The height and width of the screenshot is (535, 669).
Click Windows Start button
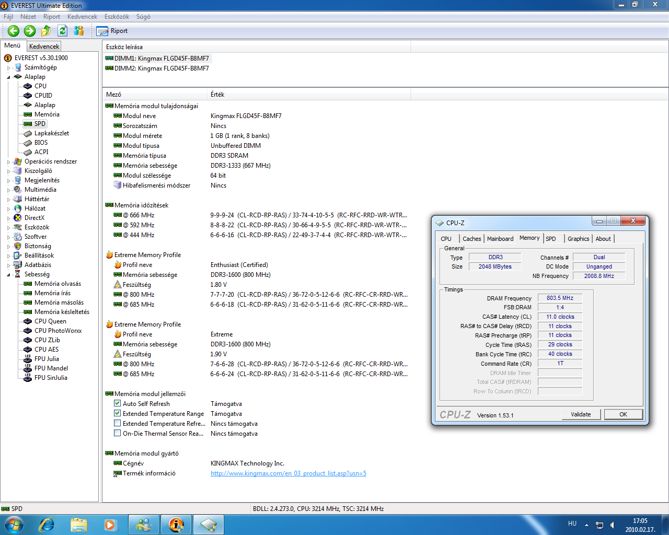pos(13,524)
